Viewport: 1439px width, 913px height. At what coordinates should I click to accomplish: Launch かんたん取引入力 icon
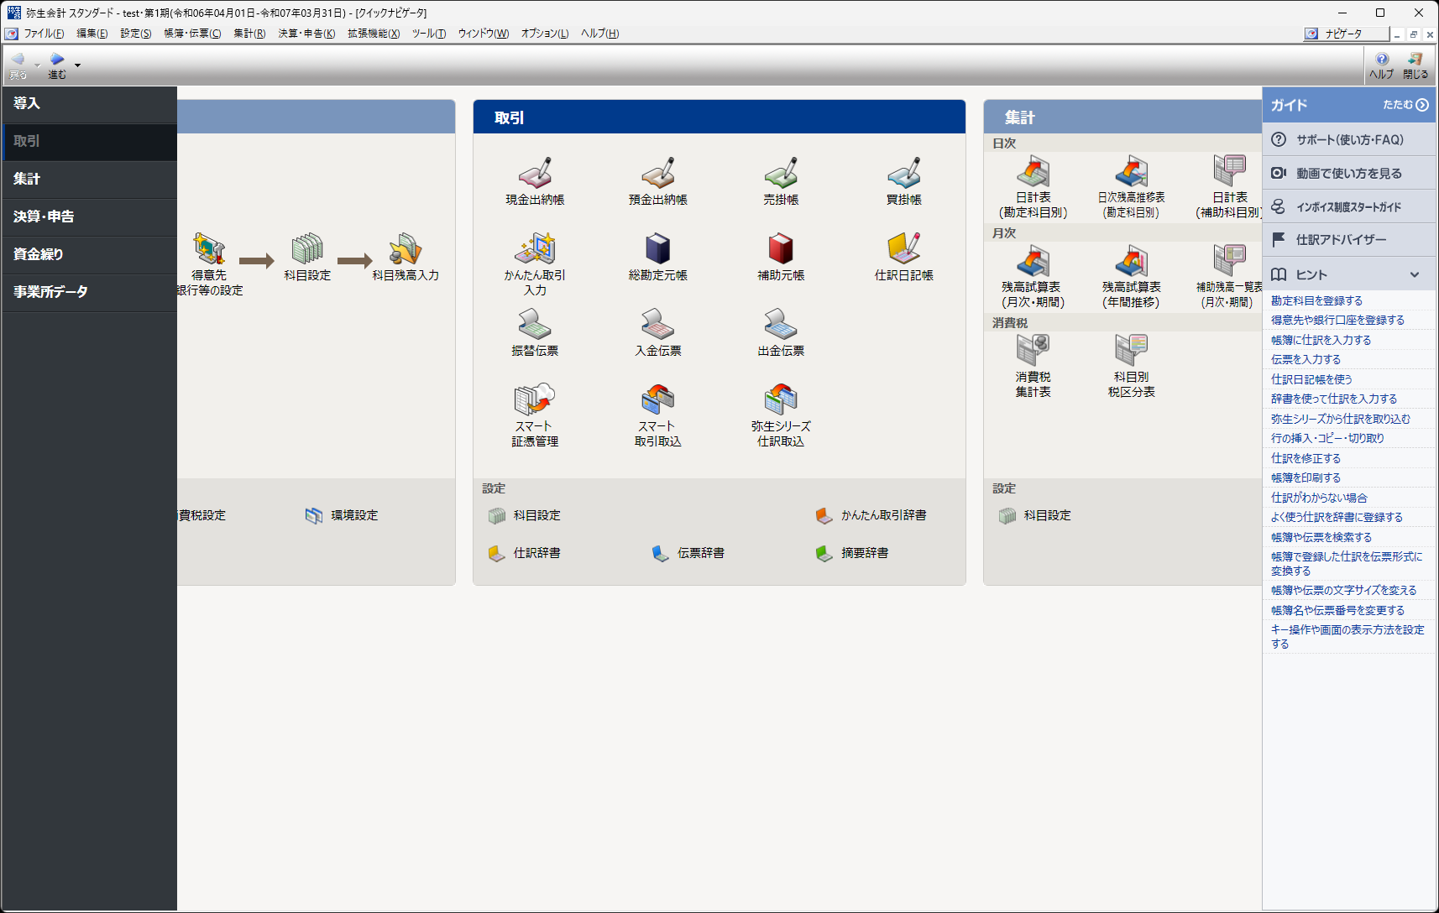[x=535, y=248]
